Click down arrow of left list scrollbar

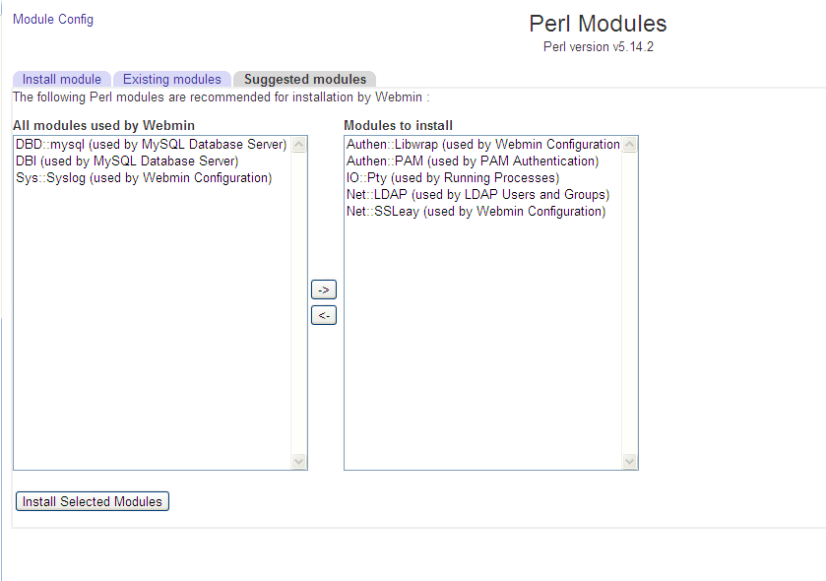pyautogui.click(x=299, y=461)
